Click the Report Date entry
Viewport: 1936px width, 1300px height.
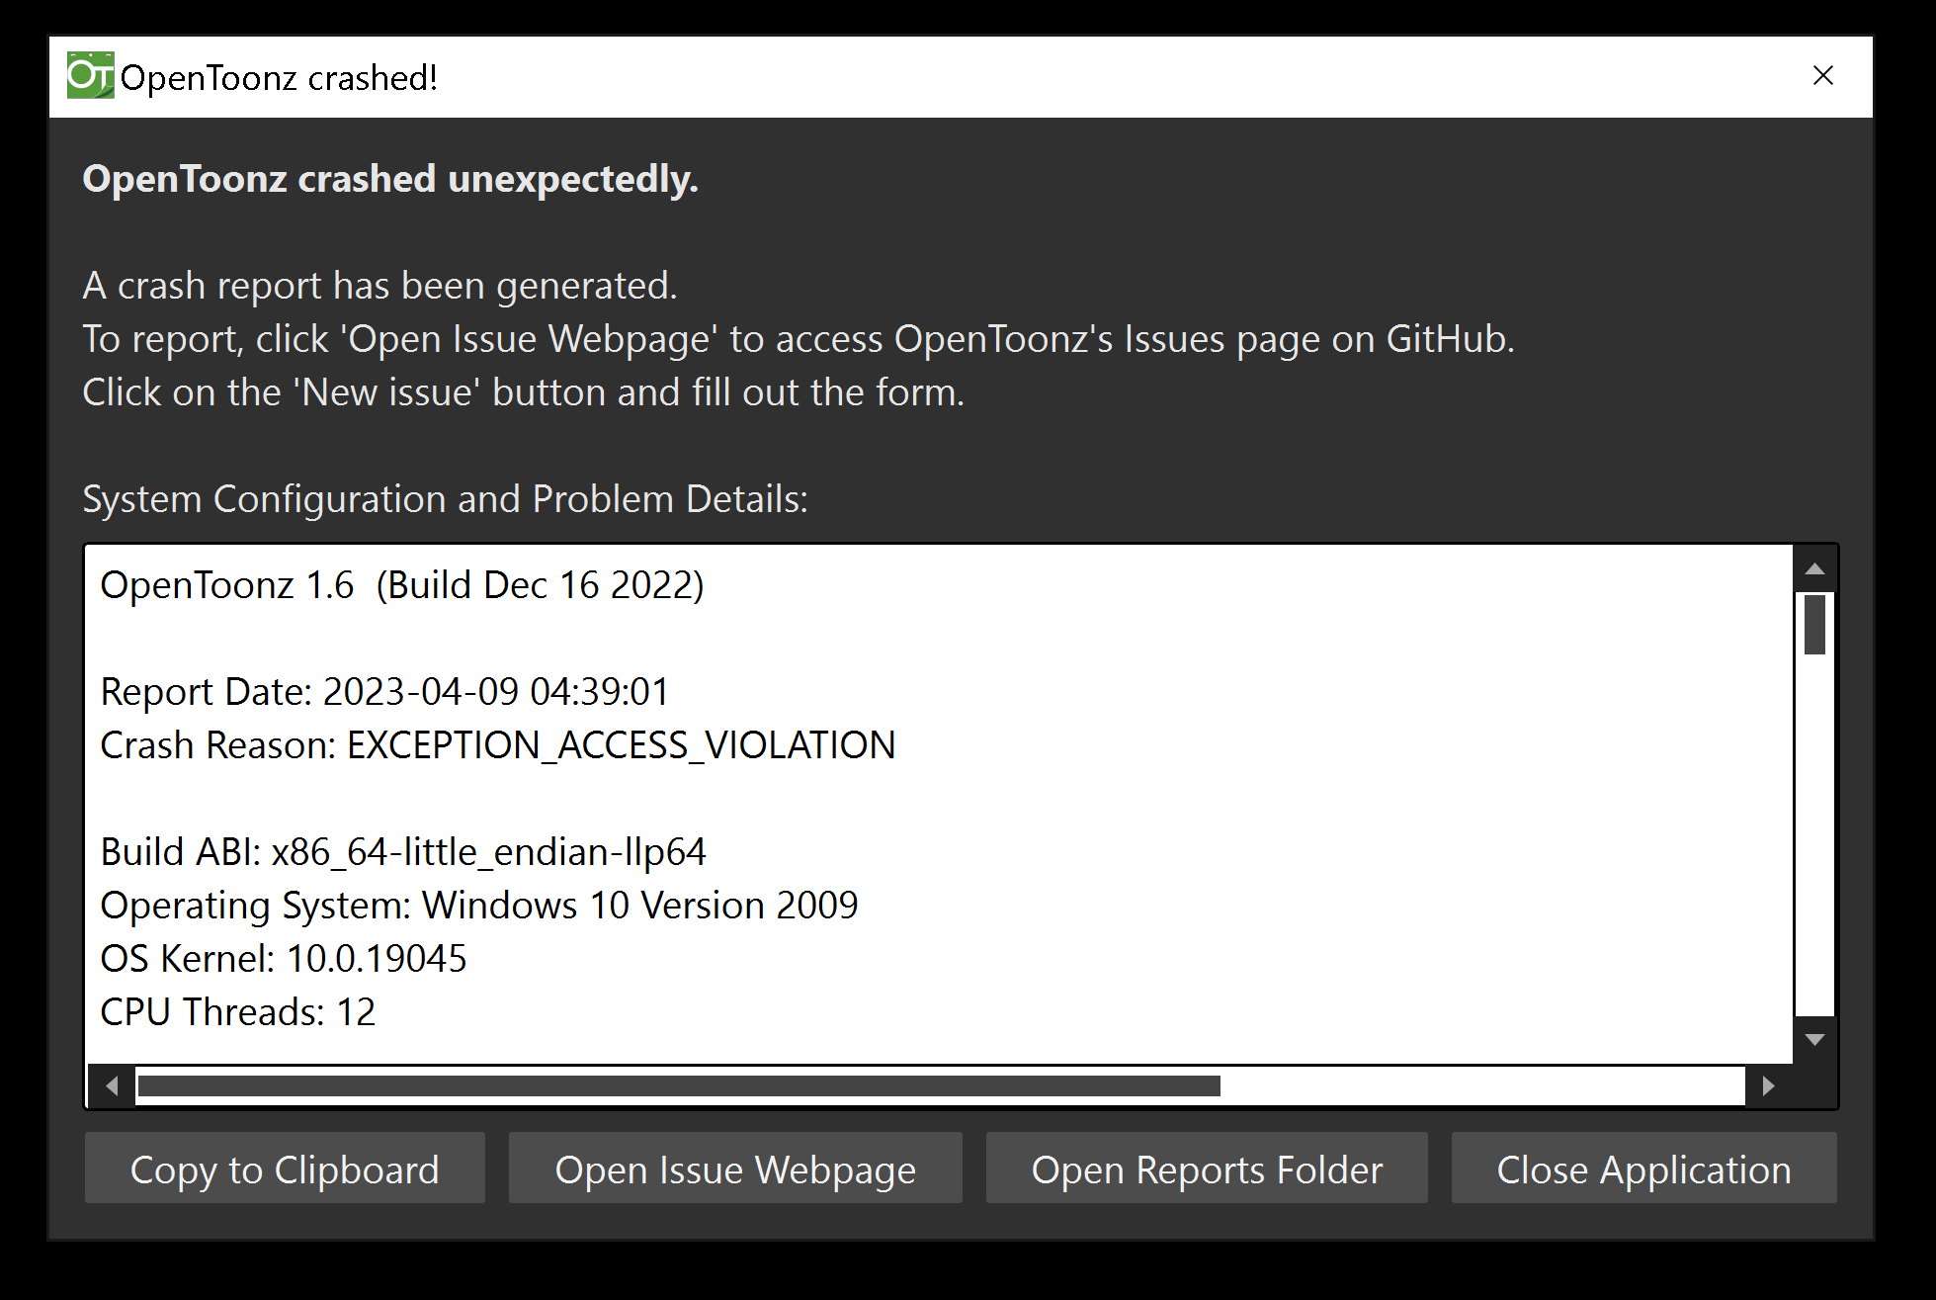[383, 691]
